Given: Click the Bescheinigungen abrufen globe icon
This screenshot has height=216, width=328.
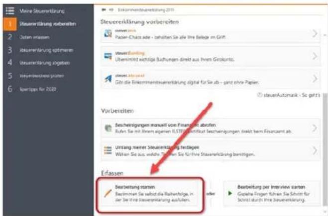Looking at the screenshot, I should pos(108,128).
